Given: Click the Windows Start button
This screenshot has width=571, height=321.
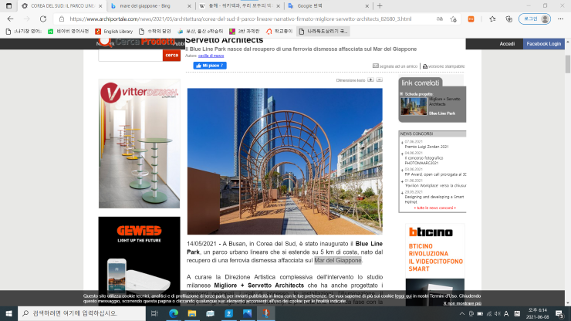Looking at the screenshot, I should pos(9,313).
